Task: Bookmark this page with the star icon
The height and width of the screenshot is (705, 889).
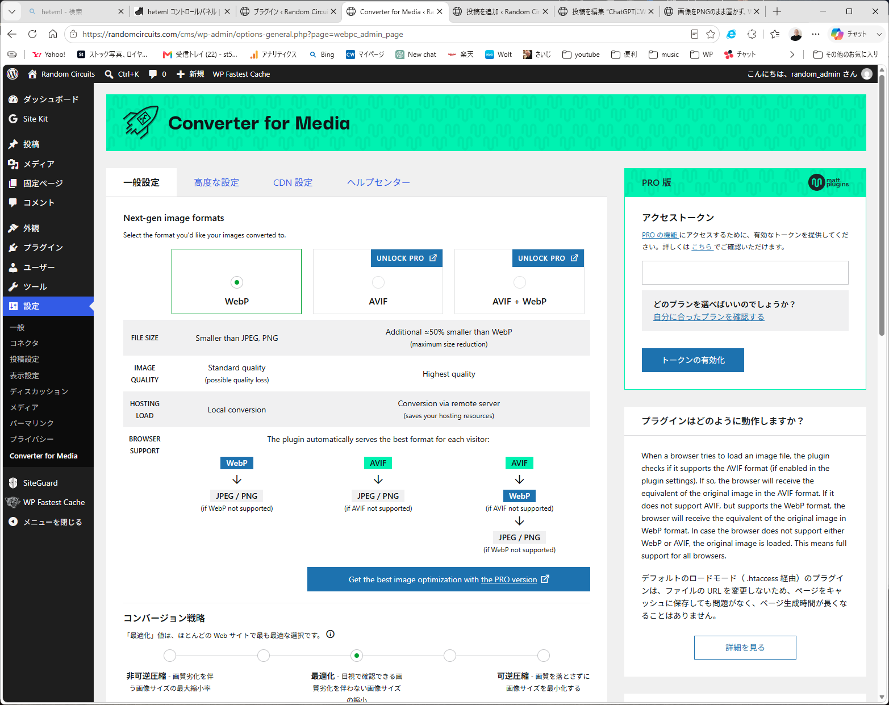Action: click(x=711, y=34)
